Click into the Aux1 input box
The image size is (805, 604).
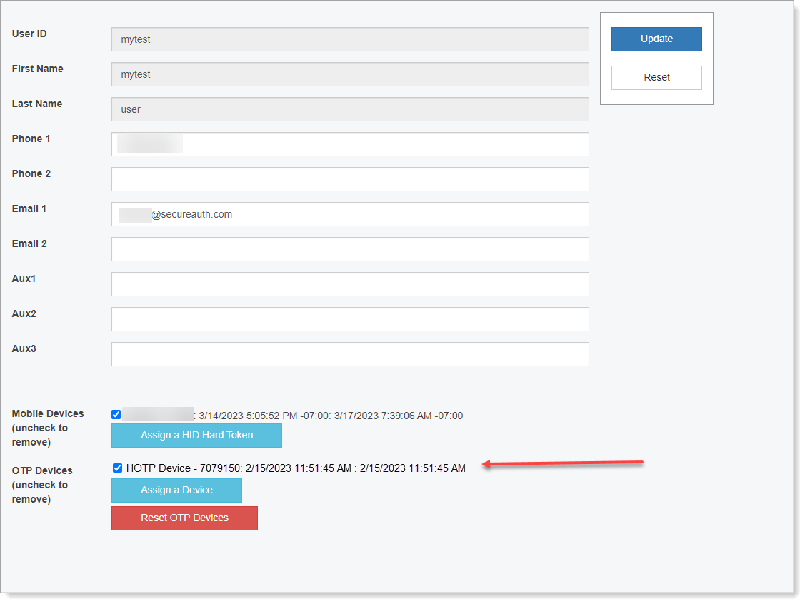pyautogui.click(x=350, y=284)
